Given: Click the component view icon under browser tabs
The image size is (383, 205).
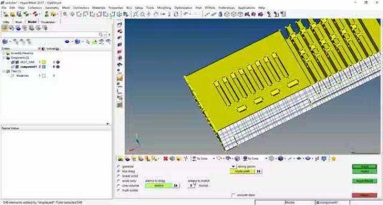Looking at the screenshot, I should pyautogui.click(x=18, y=28).
